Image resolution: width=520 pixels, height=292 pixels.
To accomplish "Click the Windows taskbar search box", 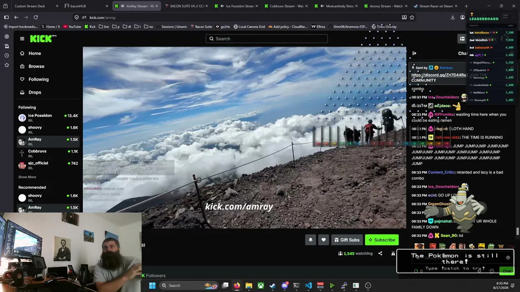I will point(190,286).
